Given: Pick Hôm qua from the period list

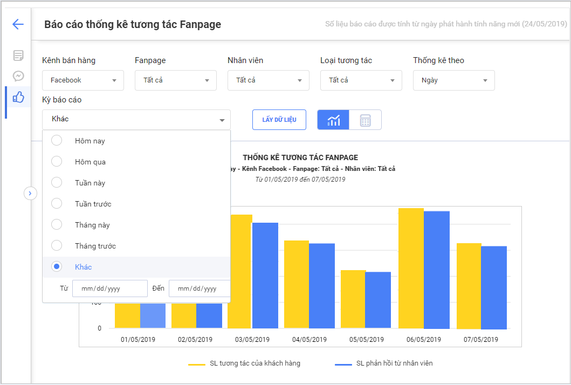Looking at the screenshot, I should point(90,162).
